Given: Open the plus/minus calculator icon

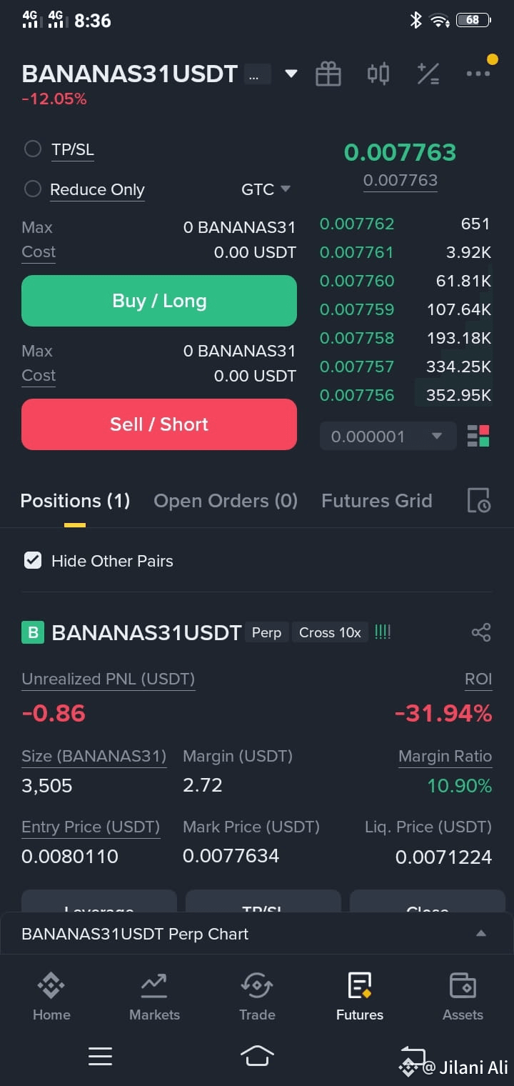Looking at the screenshot, I should [428, 74].
